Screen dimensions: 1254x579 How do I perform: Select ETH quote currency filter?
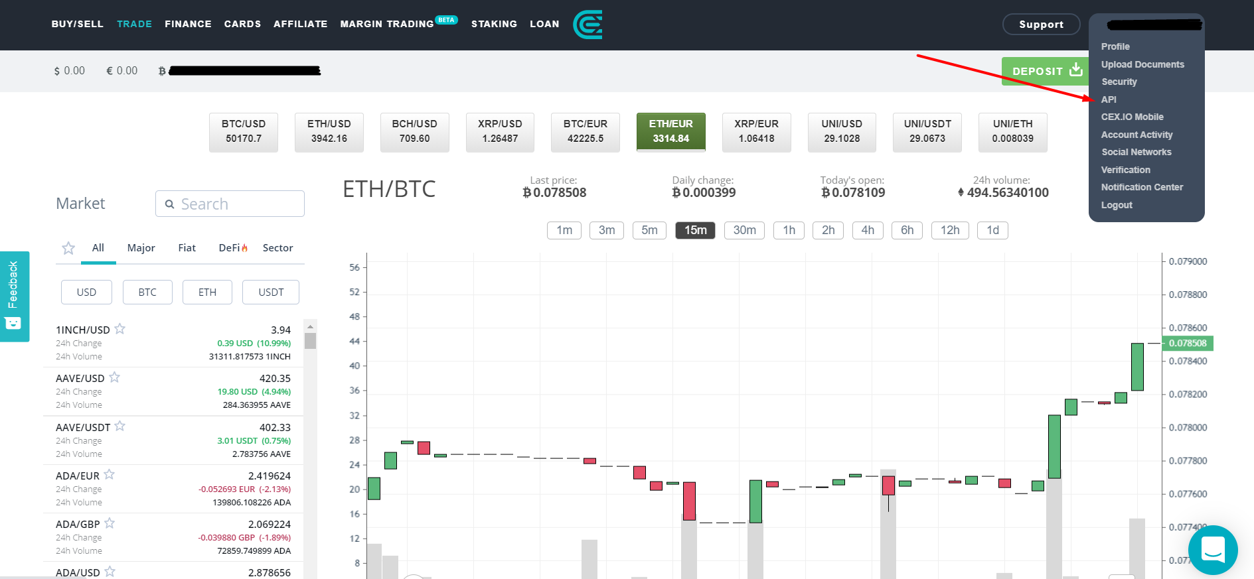tap(207, 292)
